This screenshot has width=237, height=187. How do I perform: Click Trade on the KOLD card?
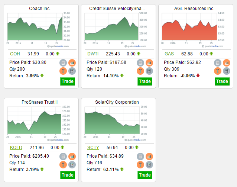[68, 175]
